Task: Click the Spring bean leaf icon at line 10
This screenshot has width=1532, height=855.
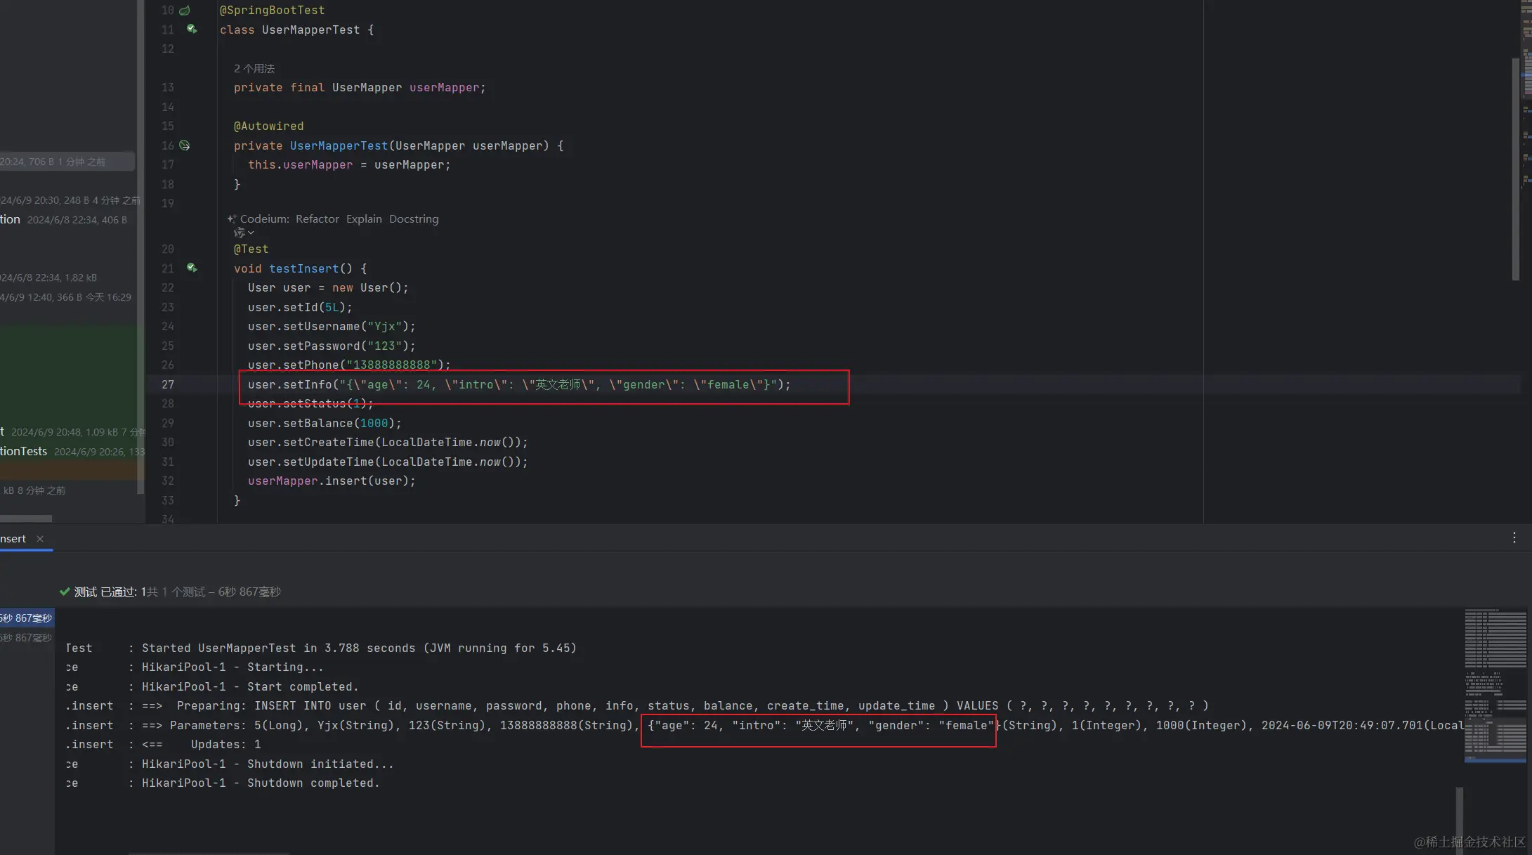Action: tap(185, 10)
